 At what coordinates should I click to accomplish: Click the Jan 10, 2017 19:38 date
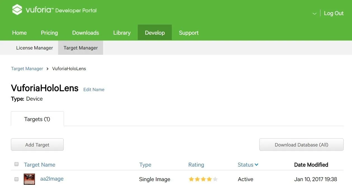click(316, 179)
